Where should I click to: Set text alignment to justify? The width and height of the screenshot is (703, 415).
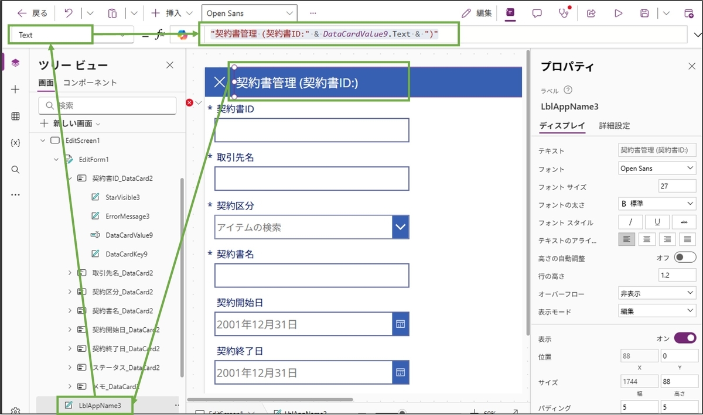pos(687,239)
